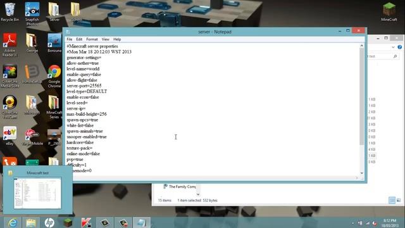Click the line online-mode=false

83,154
